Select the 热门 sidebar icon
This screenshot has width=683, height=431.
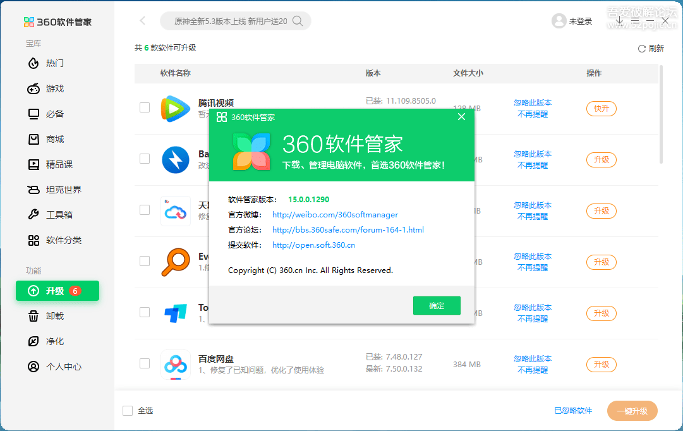pyautogui.click(x=35, y=63)
